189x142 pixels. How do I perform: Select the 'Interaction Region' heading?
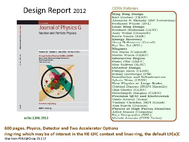pyautogui.click(x=128, y=58)
